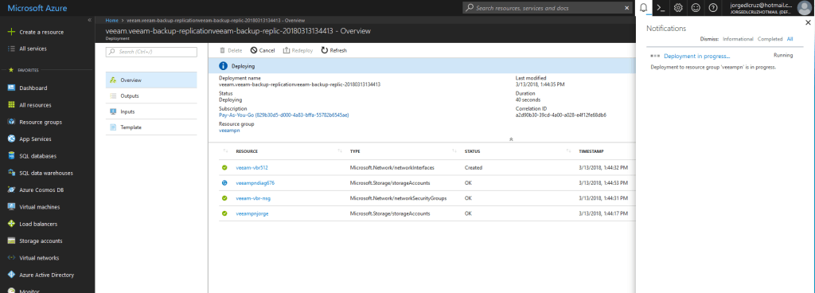Sort table by RESOURCE column
Image resolution: width=815 pixels, height=293 pixels.
click(247, 151)
